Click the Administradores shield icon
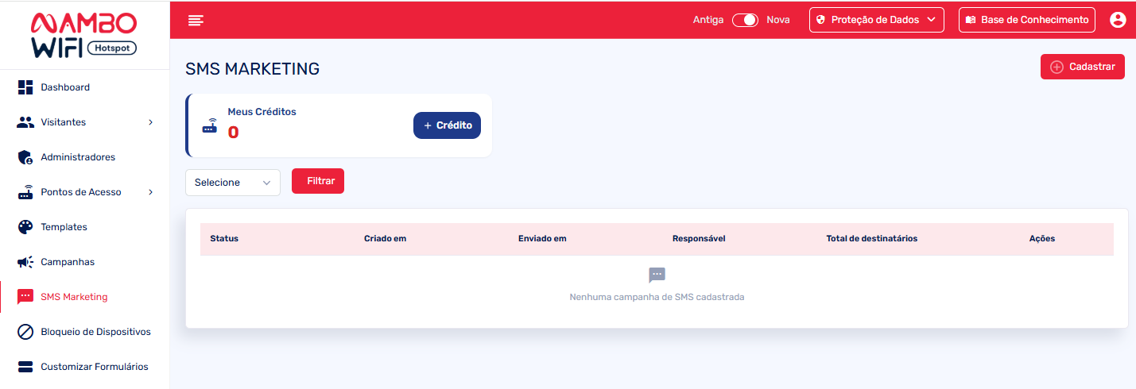The width and height of the screenshot is (1136, 389). (25, 157)
